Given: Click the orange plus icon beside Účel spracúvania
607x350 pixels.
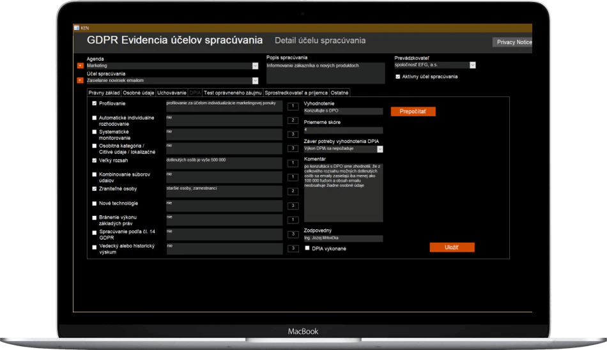Looking at the screenshot, I should click(x=80, y=81).
